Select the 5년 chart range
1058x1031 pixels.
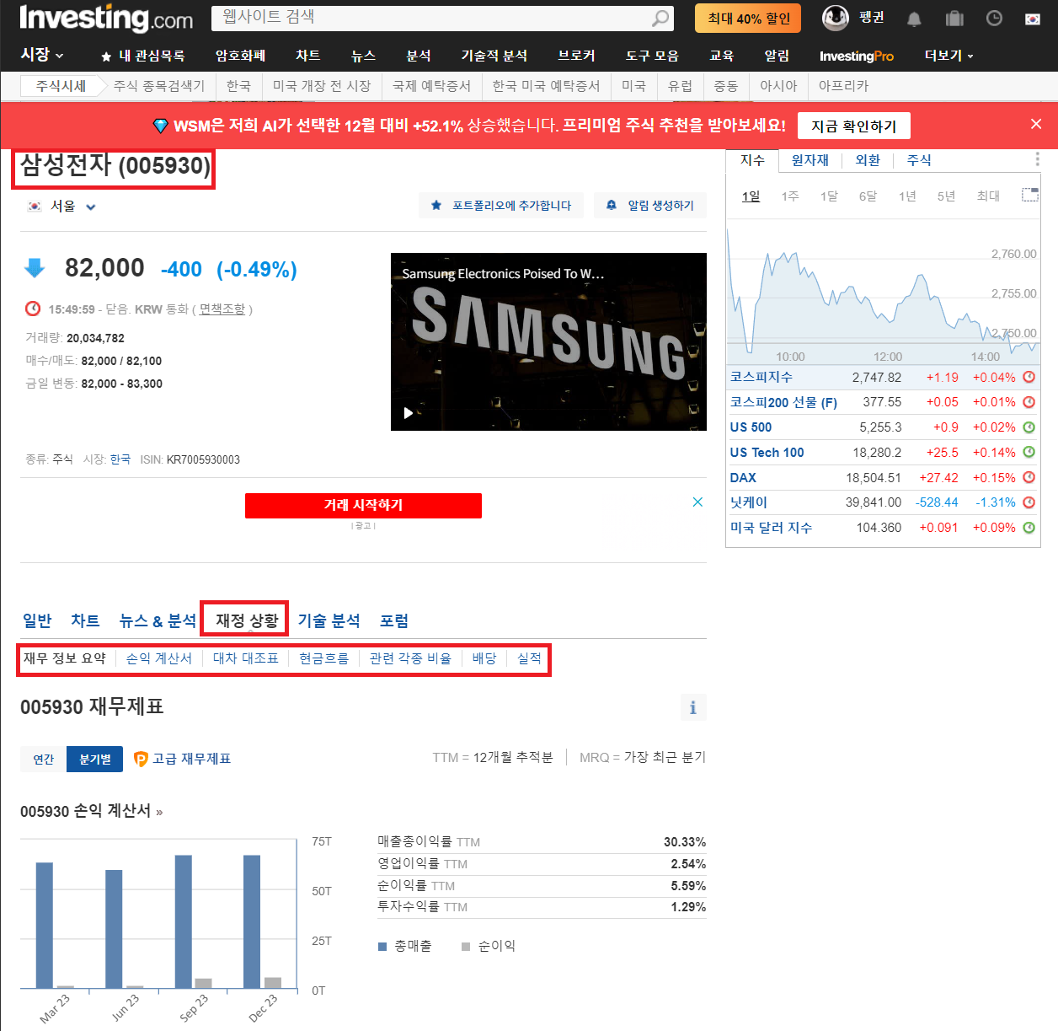(x=946, y=196)
